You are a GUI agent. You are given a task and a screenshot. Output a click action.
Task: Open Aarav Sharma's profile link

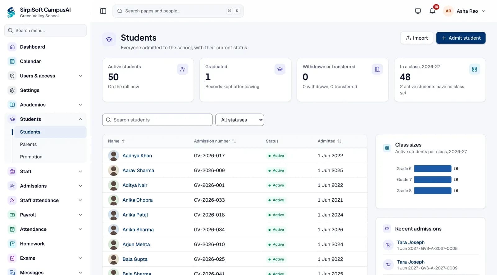(x=138, y=171)
